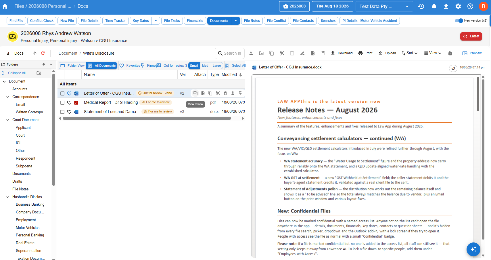Open the File Contacts tab

coord(303,21)
